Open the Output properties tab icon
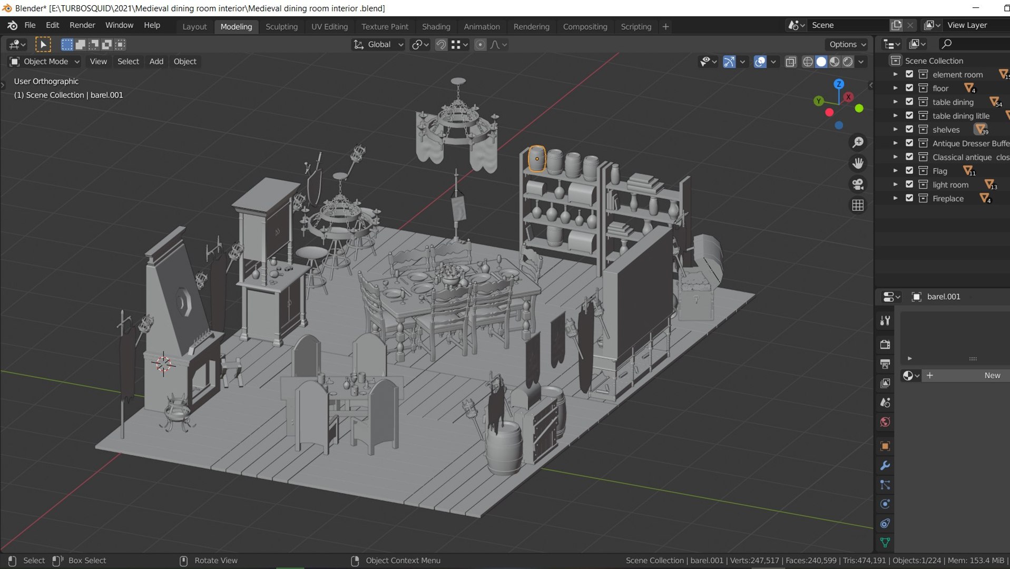Image resolution: width=1010 pixels, height=569 pixels. tap(885, 364)
